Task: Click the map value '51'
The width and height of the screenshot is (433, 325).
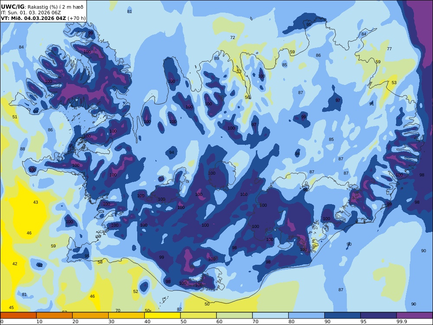Action: [x=15, y=117]
